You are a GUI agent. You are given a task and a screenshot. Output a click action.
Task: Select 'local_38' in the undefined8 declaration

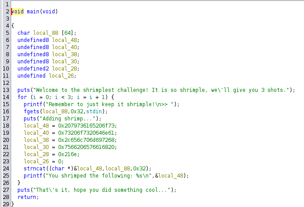click(x=64, y=54)
